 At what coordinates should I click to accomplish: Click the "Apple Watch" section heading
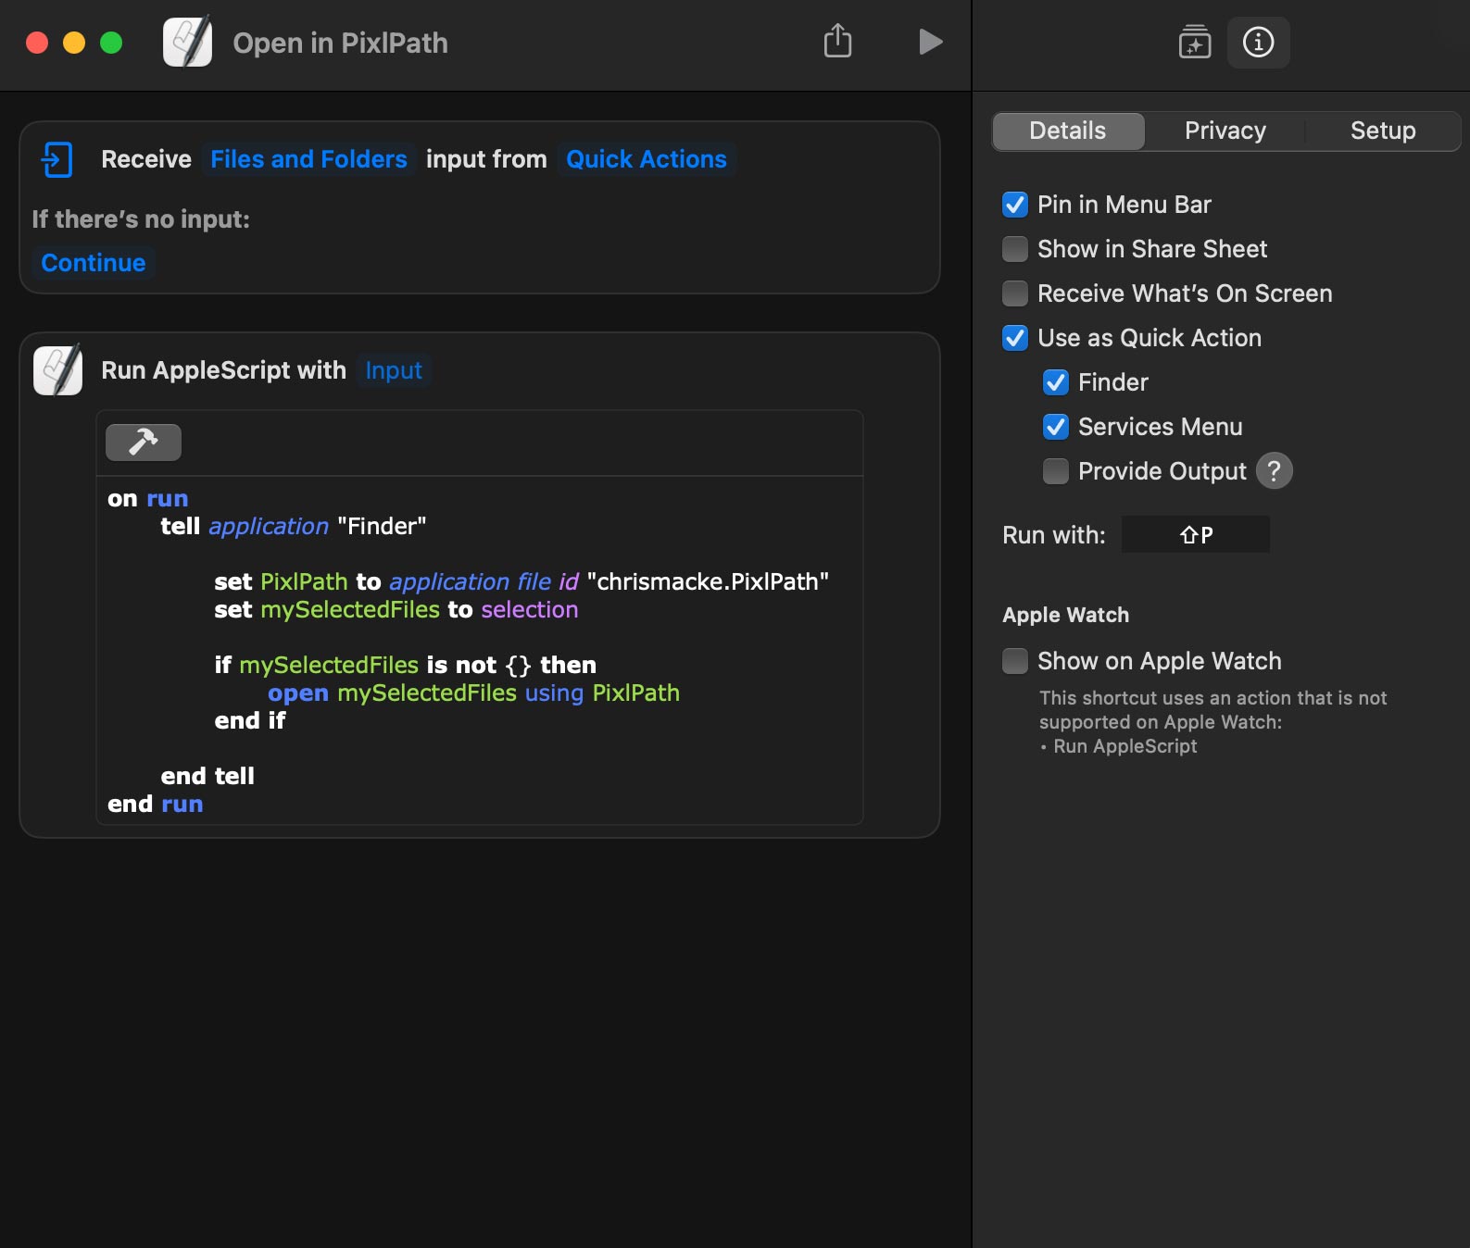[x=1065, y=615]
